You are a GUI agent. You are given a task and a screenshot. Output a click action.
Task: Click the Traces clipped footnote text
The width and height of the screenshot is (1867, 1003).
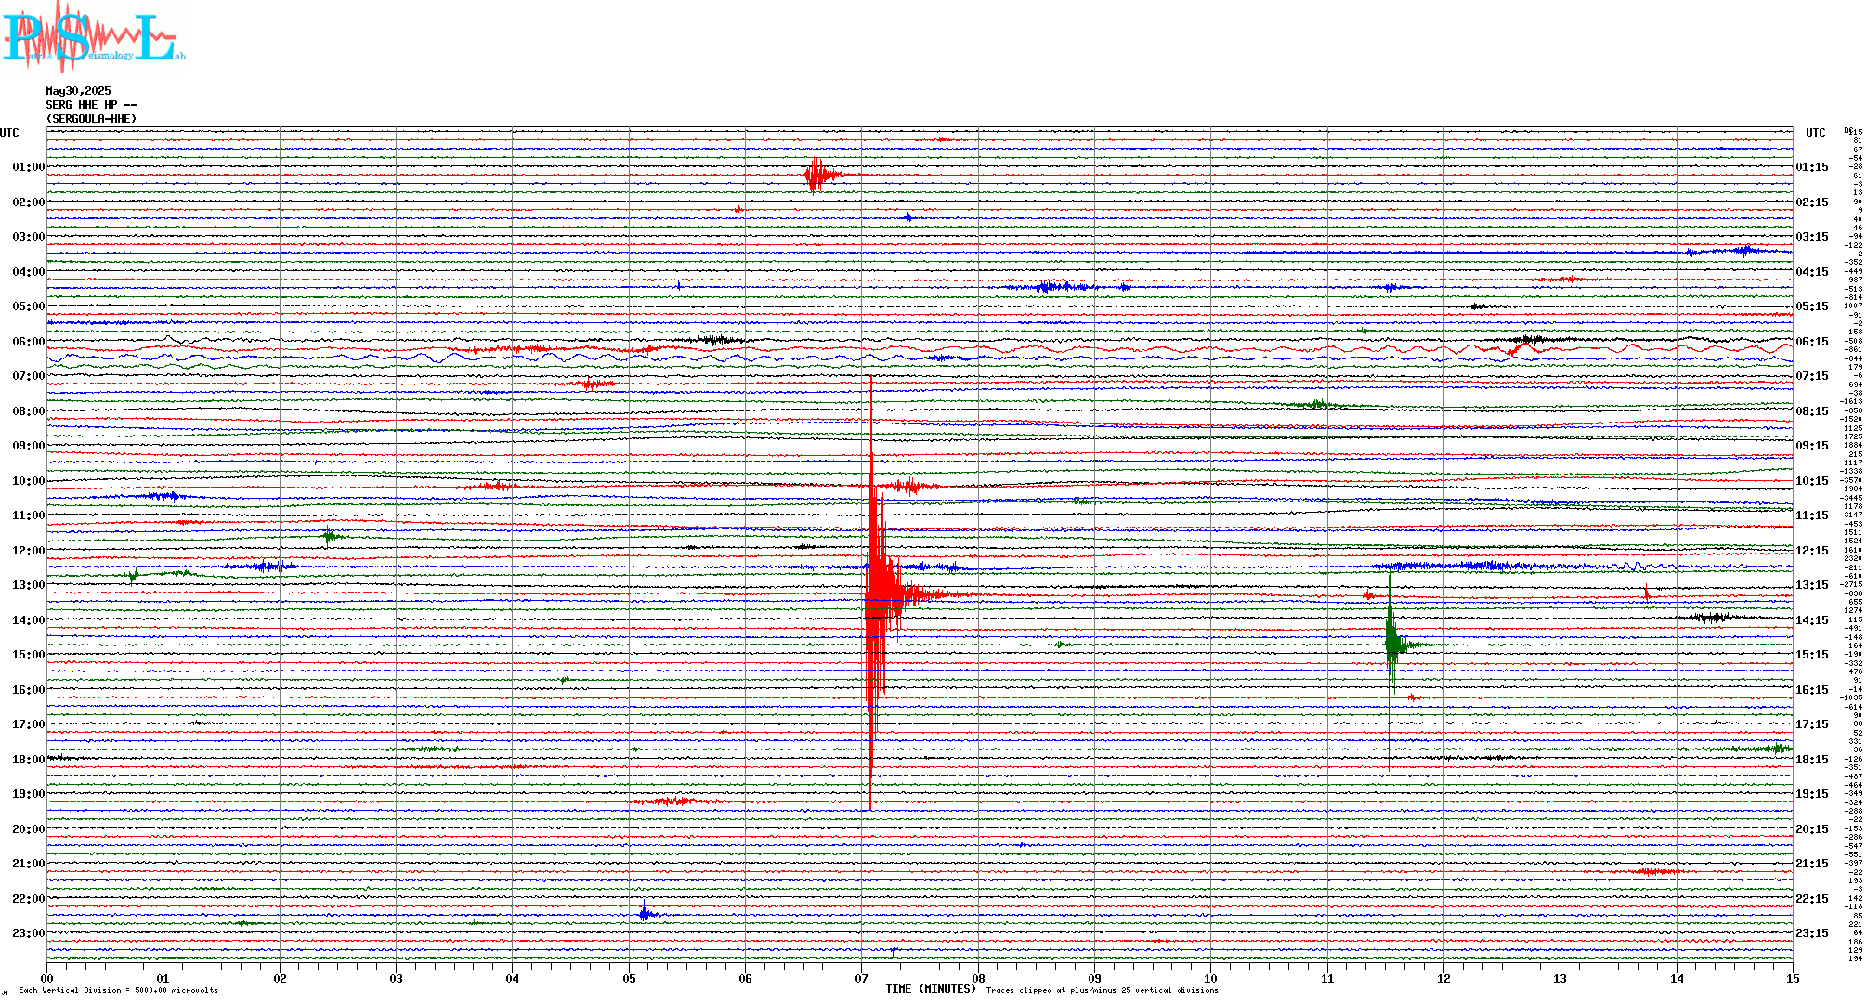coord(1102,990)
